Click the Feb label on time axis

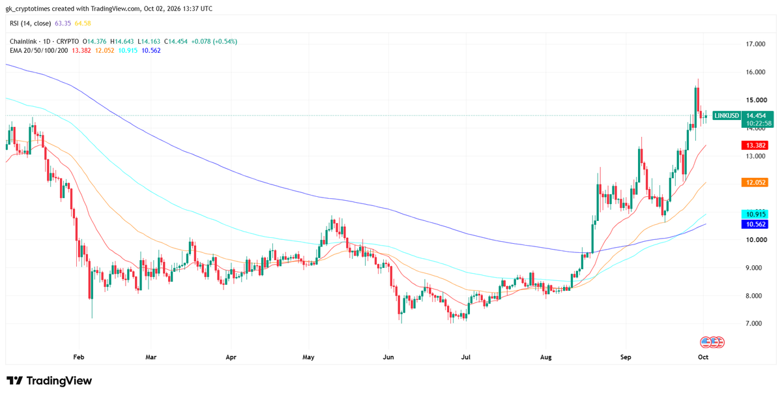point(79,357)
